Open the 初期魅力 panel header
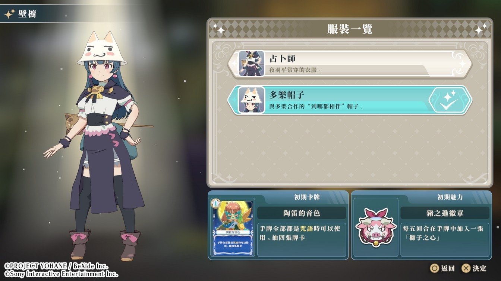The image size is (501, 281). [x=450, y=197]
